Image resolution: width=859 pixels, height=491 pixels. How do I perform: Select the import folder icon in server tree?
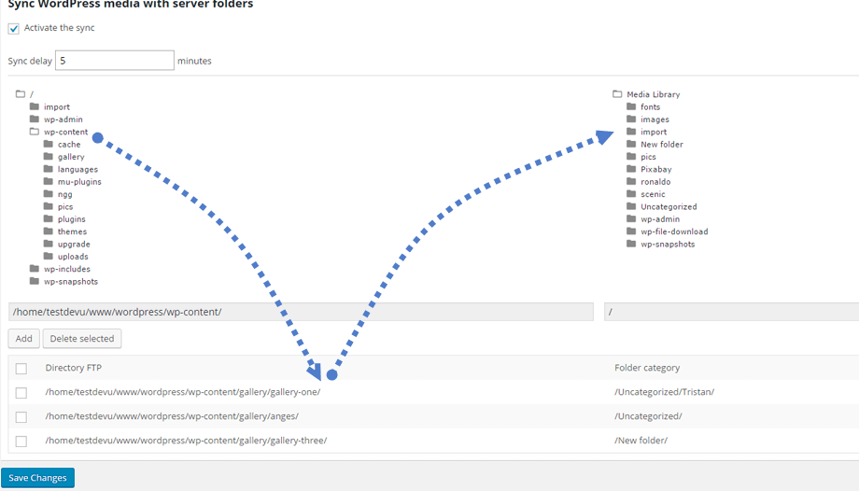point(35,106)
